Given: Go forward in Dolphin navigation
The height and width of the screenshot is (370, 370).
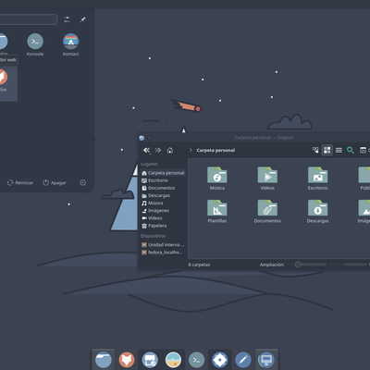Looking at the screenshot, I should (158, 150).
